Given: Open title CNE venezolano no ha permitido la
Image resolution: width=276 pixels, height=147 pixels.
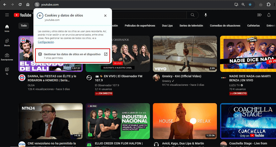Looking at the screenshot, I should tap(52, 143).
